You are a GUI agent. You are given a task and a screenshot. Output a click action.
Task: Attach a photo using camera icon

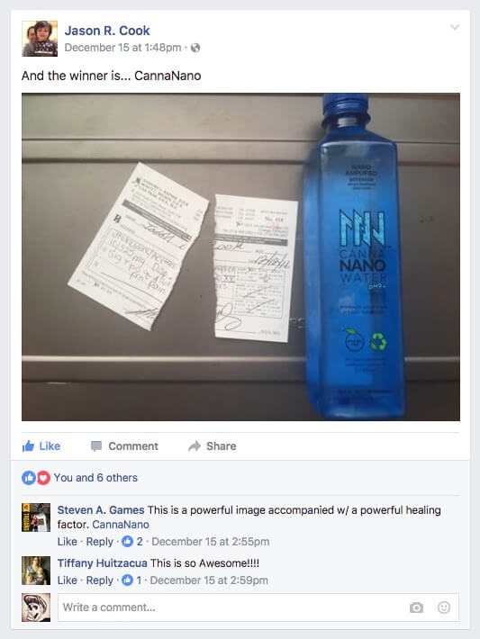click(x=416, y=607)
